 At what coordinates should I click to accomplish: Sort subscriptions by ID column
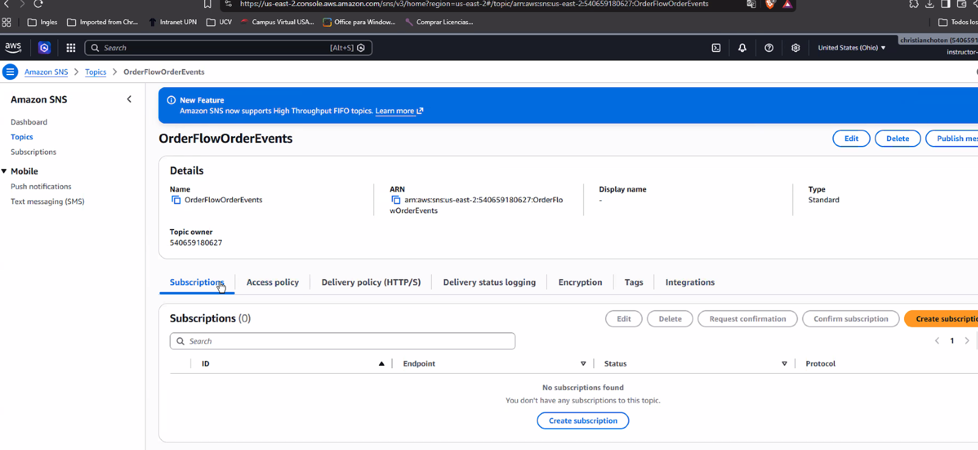tap(381, 363)
